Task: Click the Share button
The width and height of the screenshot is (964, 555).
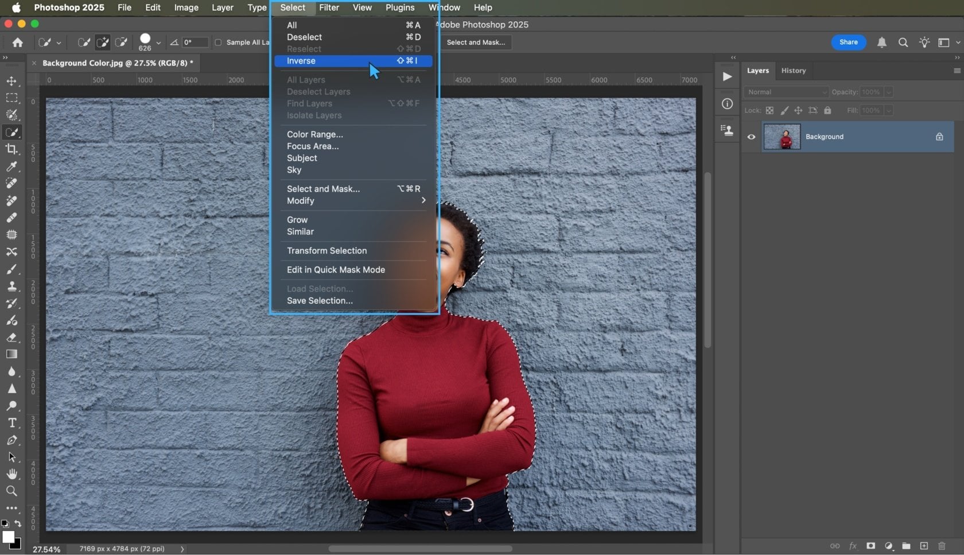Action: pos(848,42)
